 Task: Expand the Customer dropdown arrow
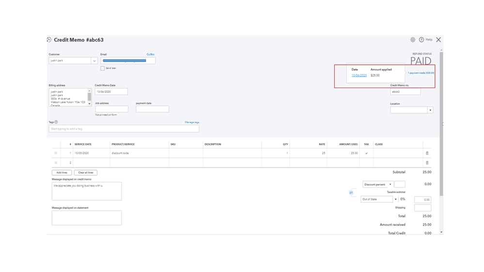tap(94, 61)
